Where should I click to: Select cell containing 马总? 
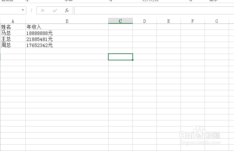13,33
